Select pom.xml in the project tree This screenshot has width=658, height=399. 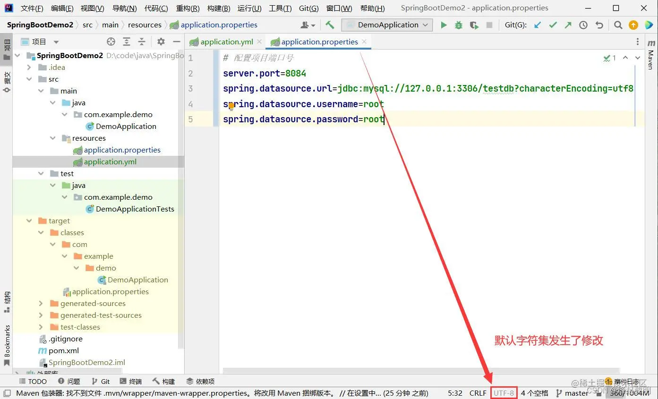coord(64,350)
